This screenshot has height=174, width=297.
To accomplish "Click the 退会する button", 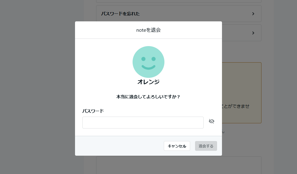I will pos(206,146).
